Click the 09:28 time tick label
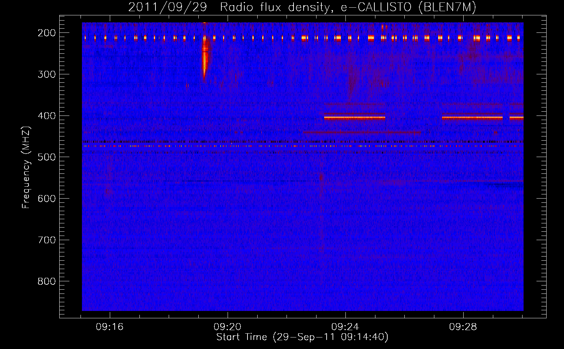 pyautogui.click(x=463, y=327)
